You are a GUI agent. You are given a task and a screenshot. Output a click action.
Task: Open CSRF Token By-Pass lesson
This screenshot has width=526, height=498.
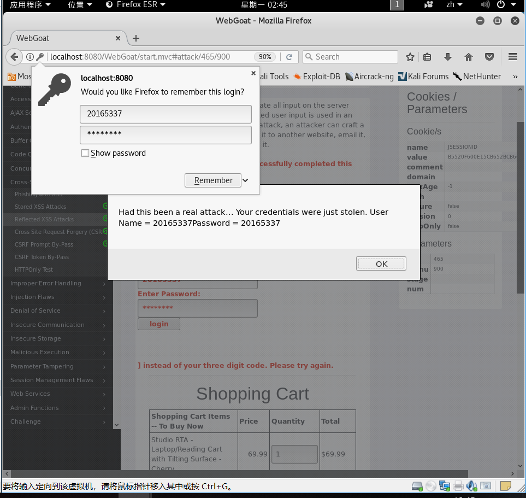(x=42, y=257)
